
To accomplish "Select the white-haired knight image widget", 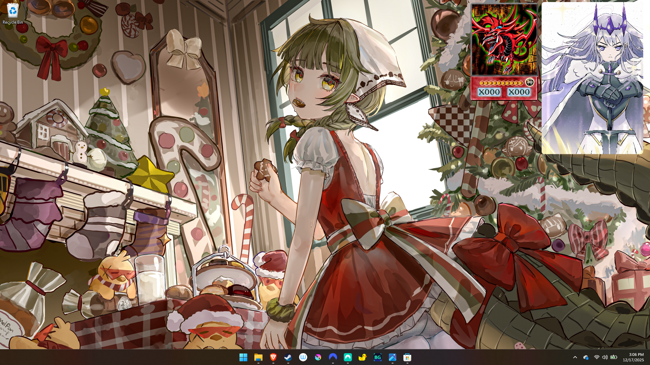I will click(x=592, y=78).
